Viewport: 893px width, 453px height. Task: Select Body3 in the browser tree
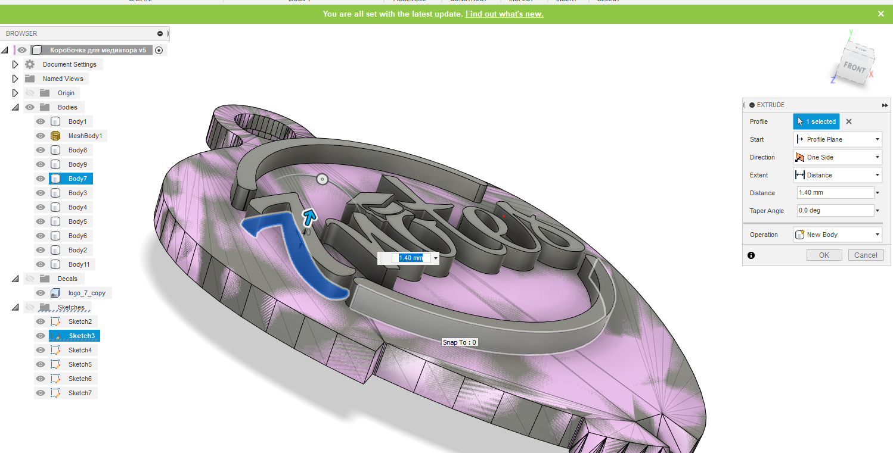(77, 193)
